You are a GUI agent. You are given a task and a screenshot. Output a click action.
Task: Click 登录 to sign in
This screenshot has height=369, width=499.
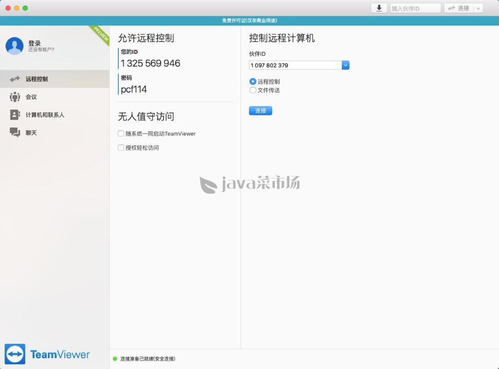pos(34,43)
